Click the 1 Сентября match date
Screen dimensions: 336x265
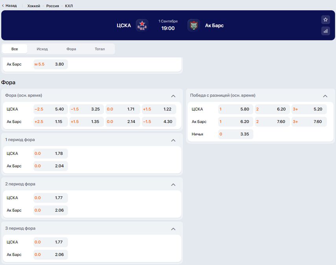168,21
